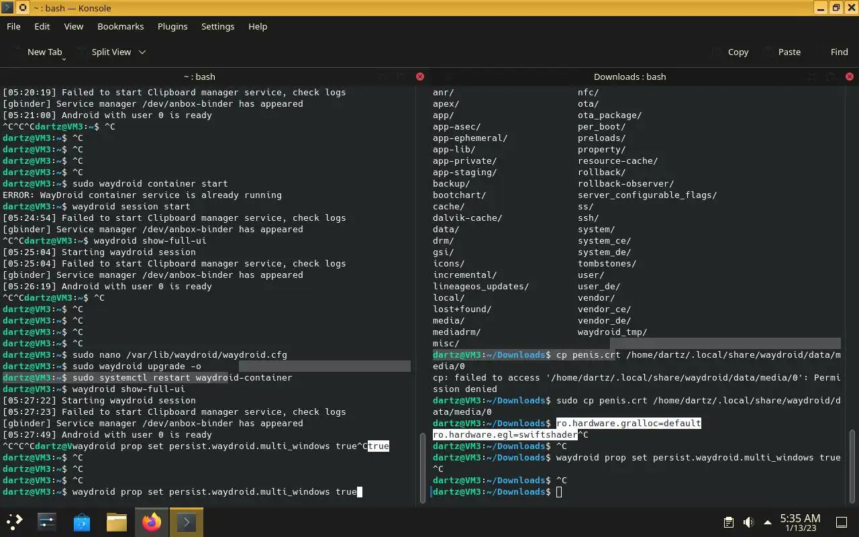
Task: Select the 'Downloads : bash' pane header
Action: (x=629, y=77)
